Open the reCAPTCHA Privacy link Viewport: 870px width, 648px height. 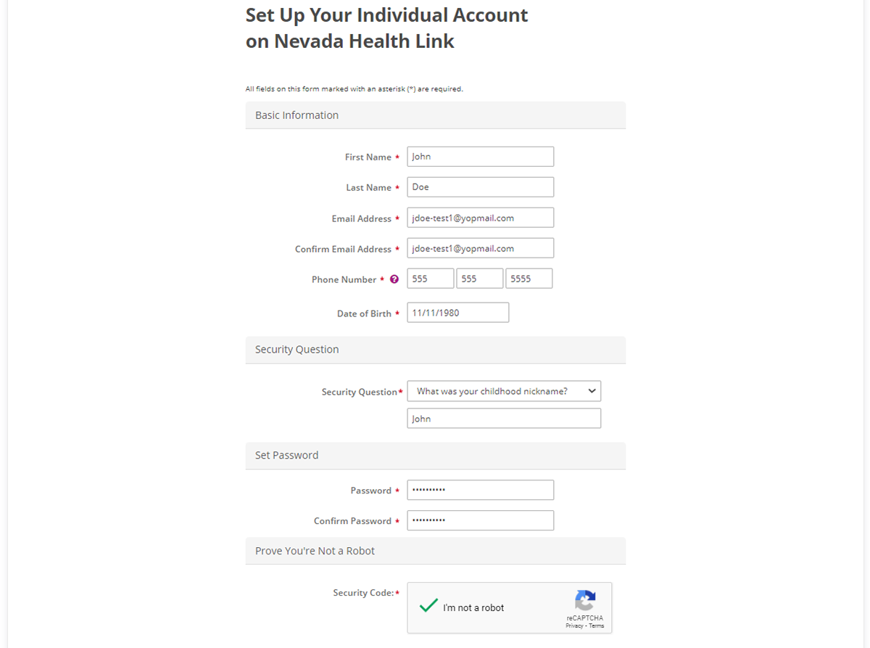[x=575, y=626]
